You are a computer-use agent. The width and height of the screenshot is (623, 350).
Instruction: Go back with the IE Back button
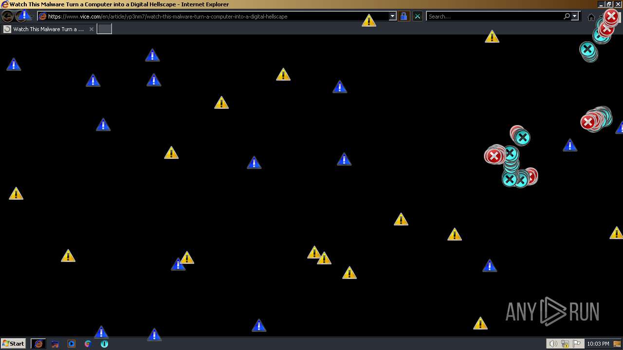click(x=7, y=16)
